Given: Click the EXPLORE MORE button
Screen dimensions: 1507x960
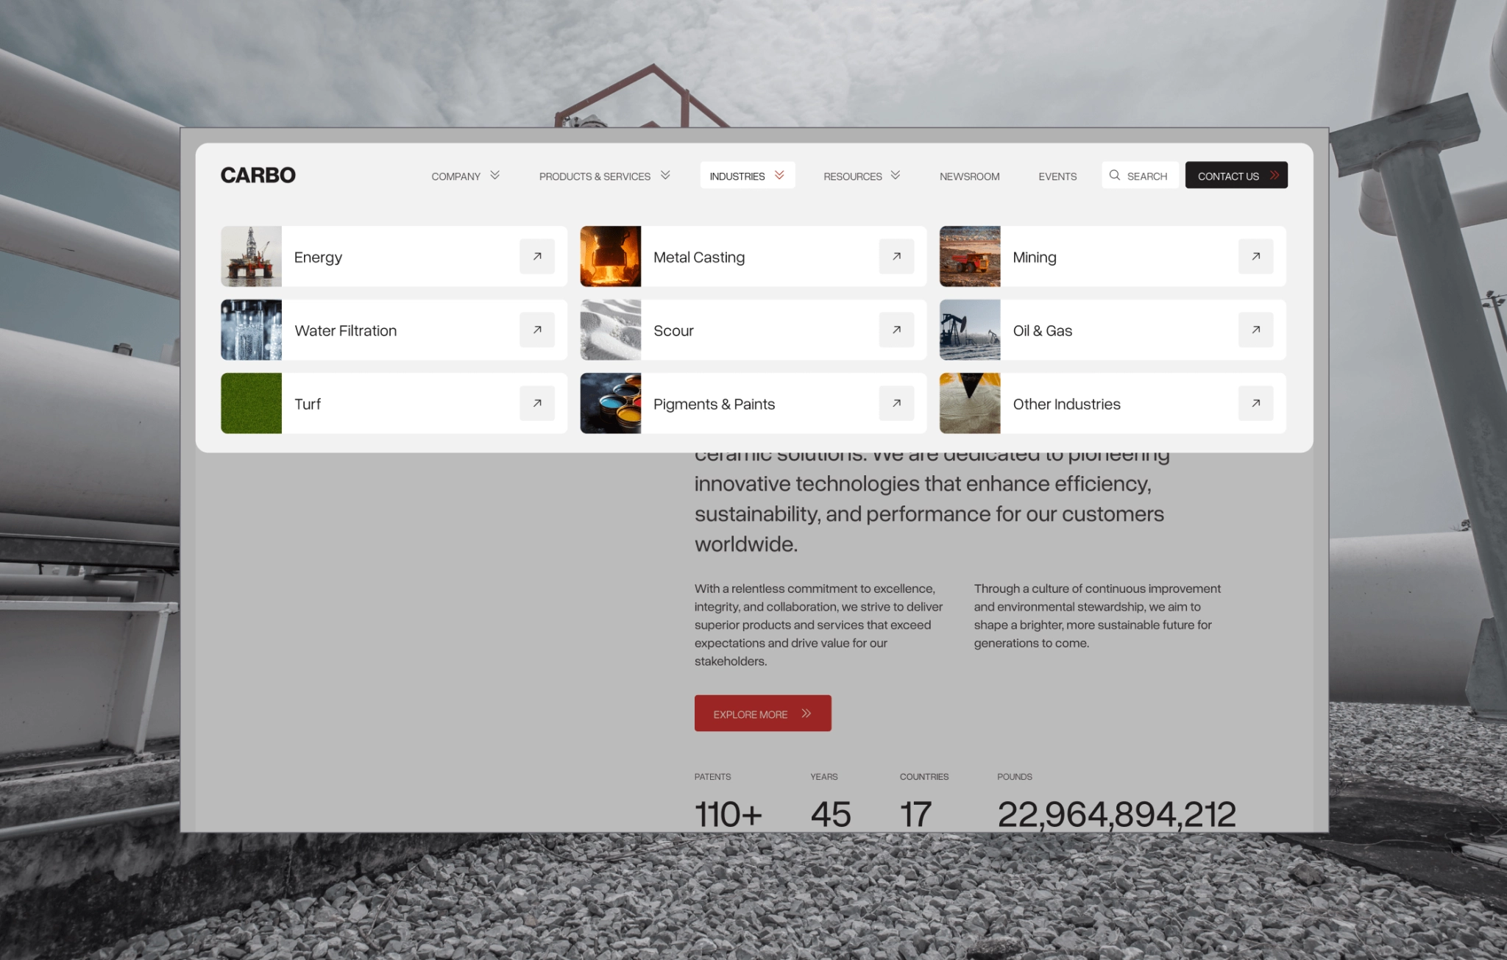Looking at the screenshot, I should tap(762, 713).
